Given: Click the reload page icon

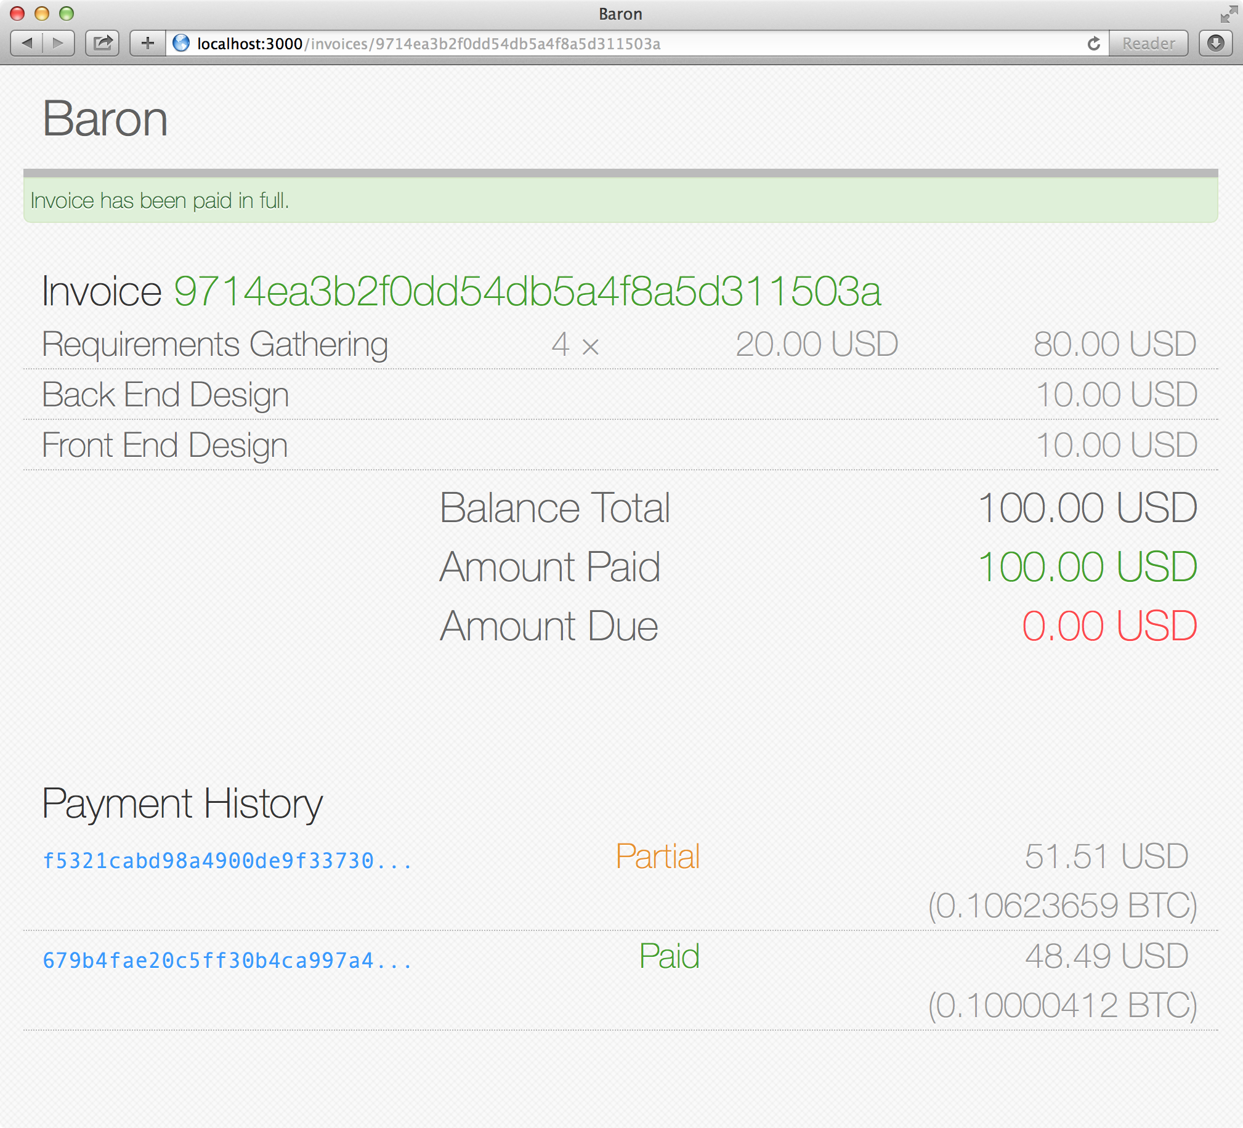Looking at the screenshot, I should (x=1094, y=43).
